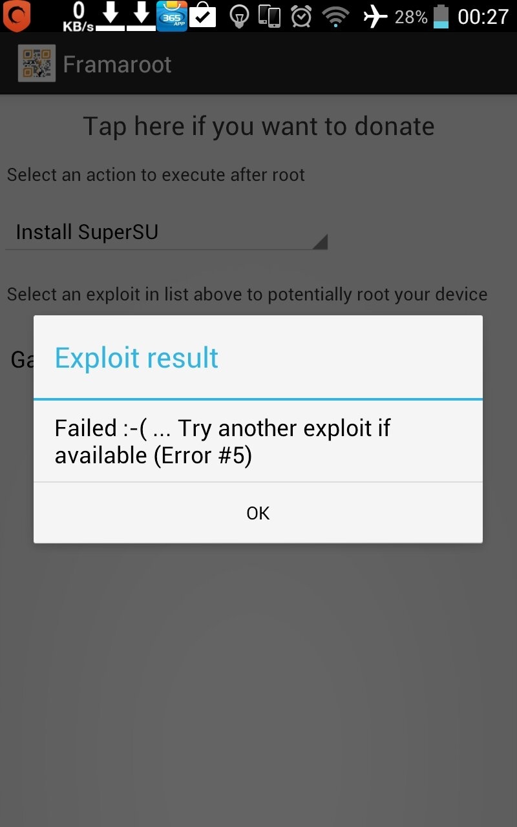
Task: Tap the 365 APP notification icon
Action: pyautogui.click(x=172, y=16)
